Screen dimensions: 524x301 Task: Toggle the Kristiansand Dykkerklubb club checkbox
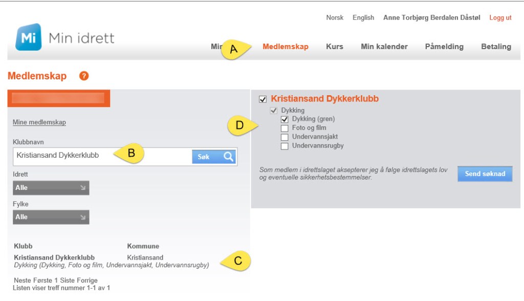(263, 99)
